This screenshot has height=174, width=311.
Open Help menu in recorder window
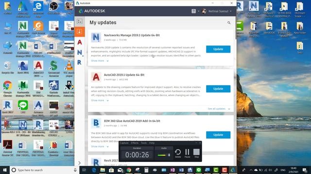[x=152, y=143]
